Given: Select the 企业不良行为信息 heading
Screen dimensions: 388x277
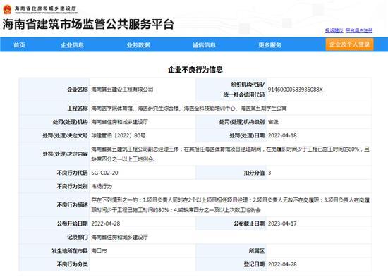Looking at the screenshot, I should tap(195, 70).
